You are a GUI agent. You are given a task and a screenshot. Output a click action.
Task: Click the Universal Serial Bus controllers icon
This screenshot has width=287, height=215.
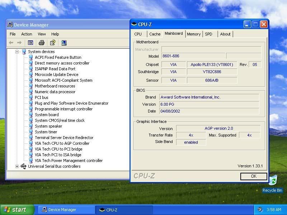pyautogui.click(x=24, y=166)
